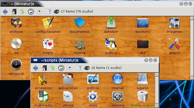Open the oficina documents icon
194x108 pixels.
68,96
